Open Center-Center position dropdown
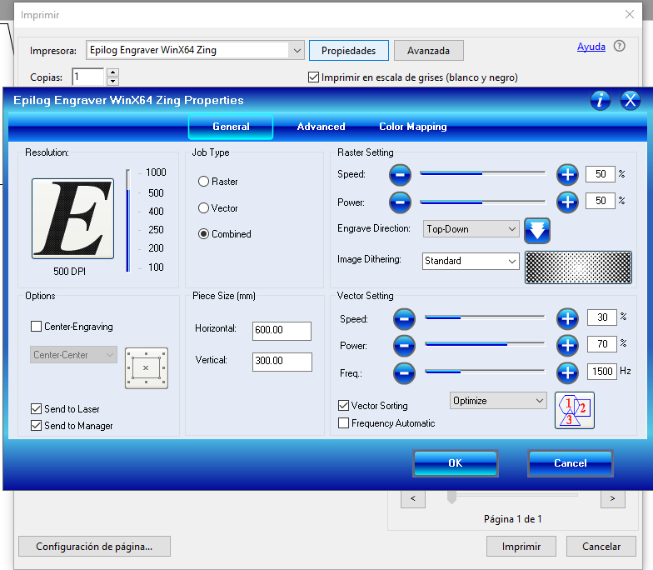Screen dimensions: 653x570 point(73,355)
